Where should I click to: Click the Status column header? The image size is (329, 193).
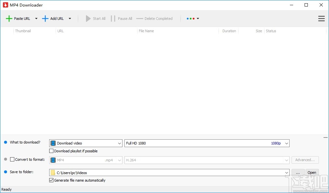click(271, 31)
